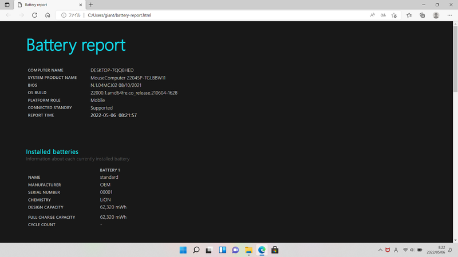
Task: Click the FULL CHARGE CAPACITY label
Action: [52, 217]
